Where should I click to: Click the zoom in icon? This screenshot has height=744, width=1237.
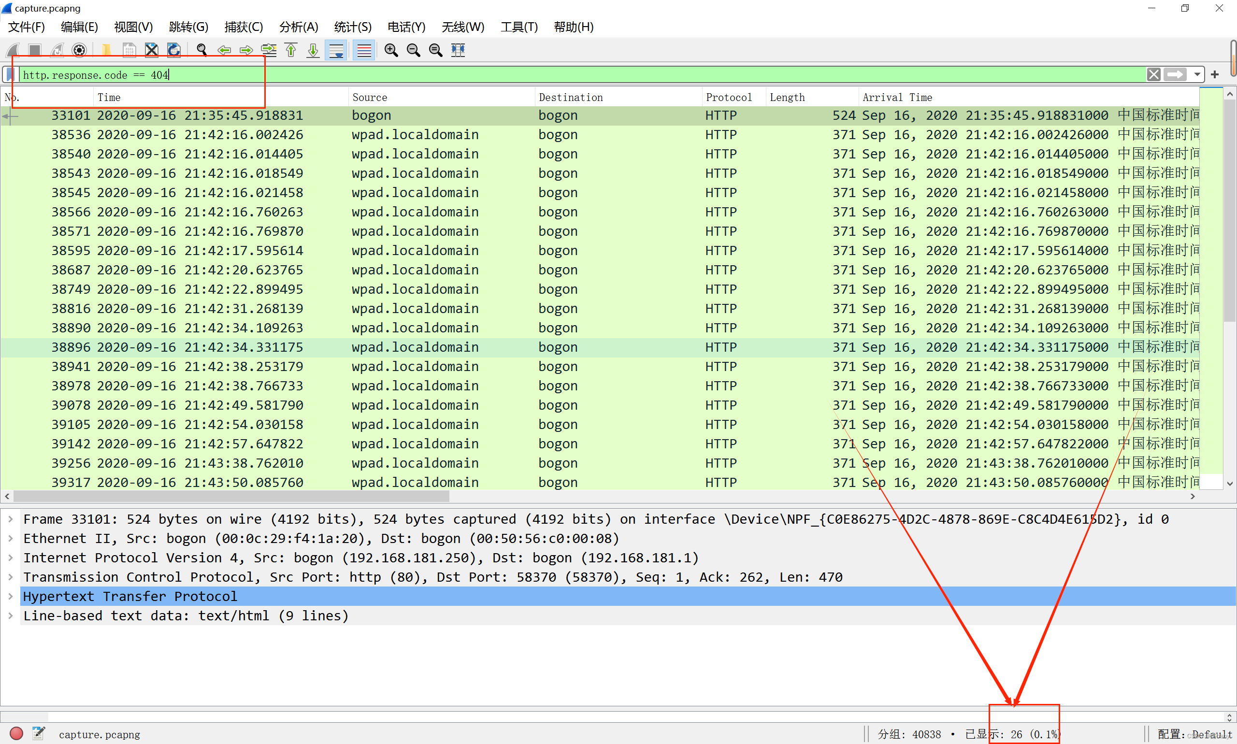click(391, 50)
